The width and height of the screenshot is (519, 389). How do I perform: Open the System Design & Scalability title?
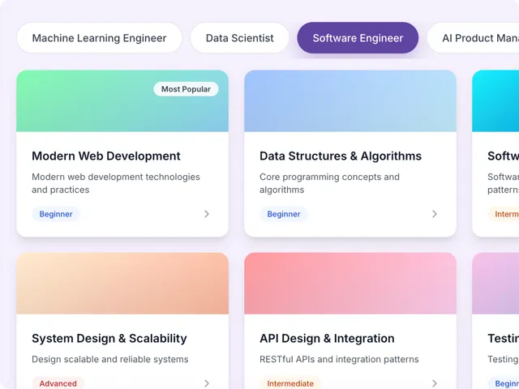coord(109,339)
